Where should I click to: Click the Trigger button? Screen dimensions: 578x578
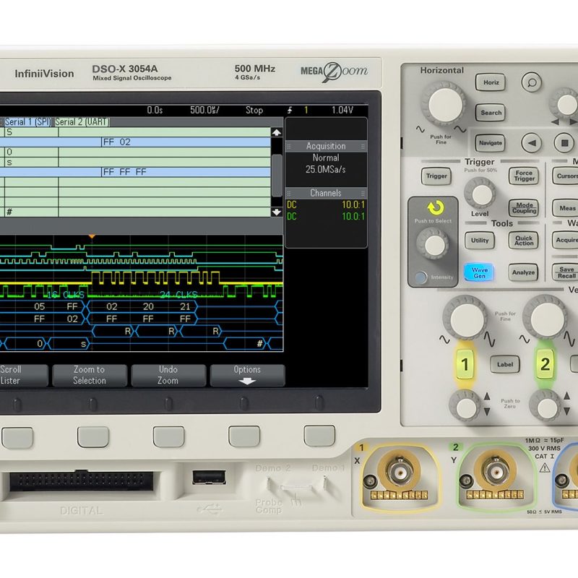click(x=436, y=176)
